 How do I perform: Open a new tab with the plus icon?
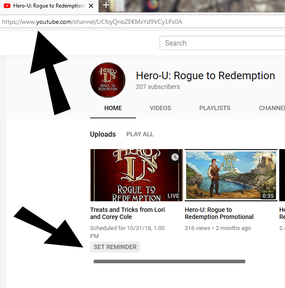pyautogui.click(x=106, y=5)
